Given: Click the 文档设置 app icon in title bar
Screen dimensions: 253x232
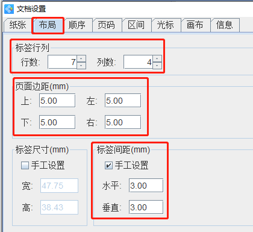Looking at the screenshot, I should [9, 9].
